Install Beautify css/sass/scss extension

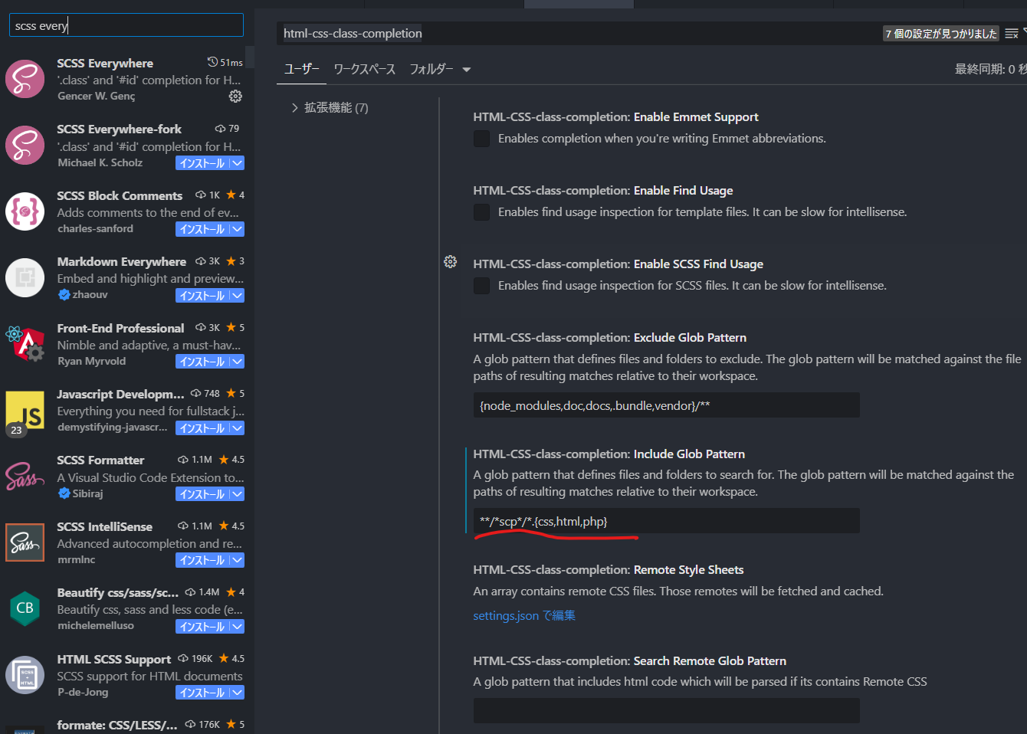202,627
